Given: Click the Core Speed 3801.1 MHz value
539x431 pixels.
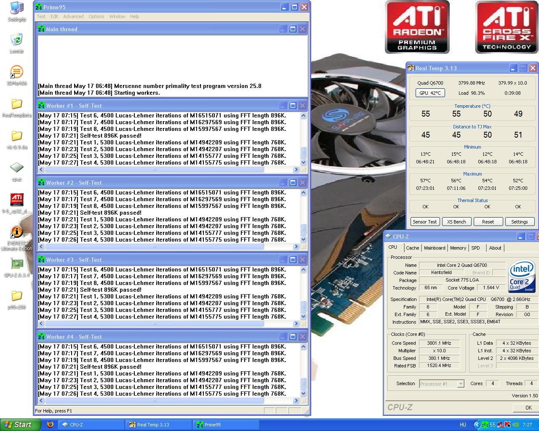Looking at the screenshot, I should click(x=439, y=343).
